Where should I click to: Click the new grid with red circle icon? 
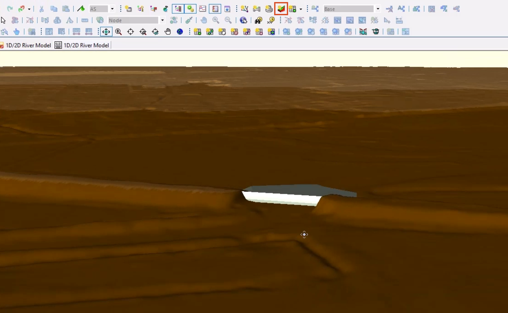coord(234,32)
